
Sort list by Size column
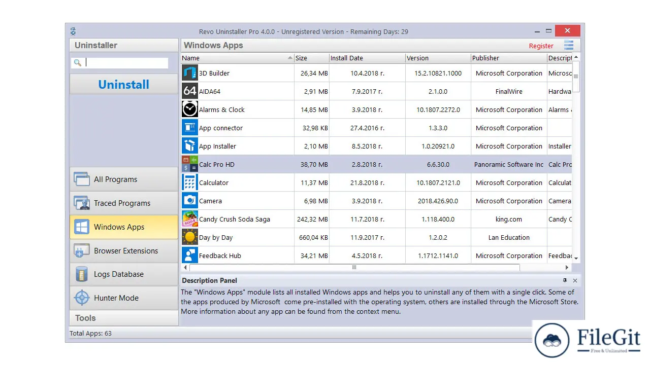pos(312,58)
